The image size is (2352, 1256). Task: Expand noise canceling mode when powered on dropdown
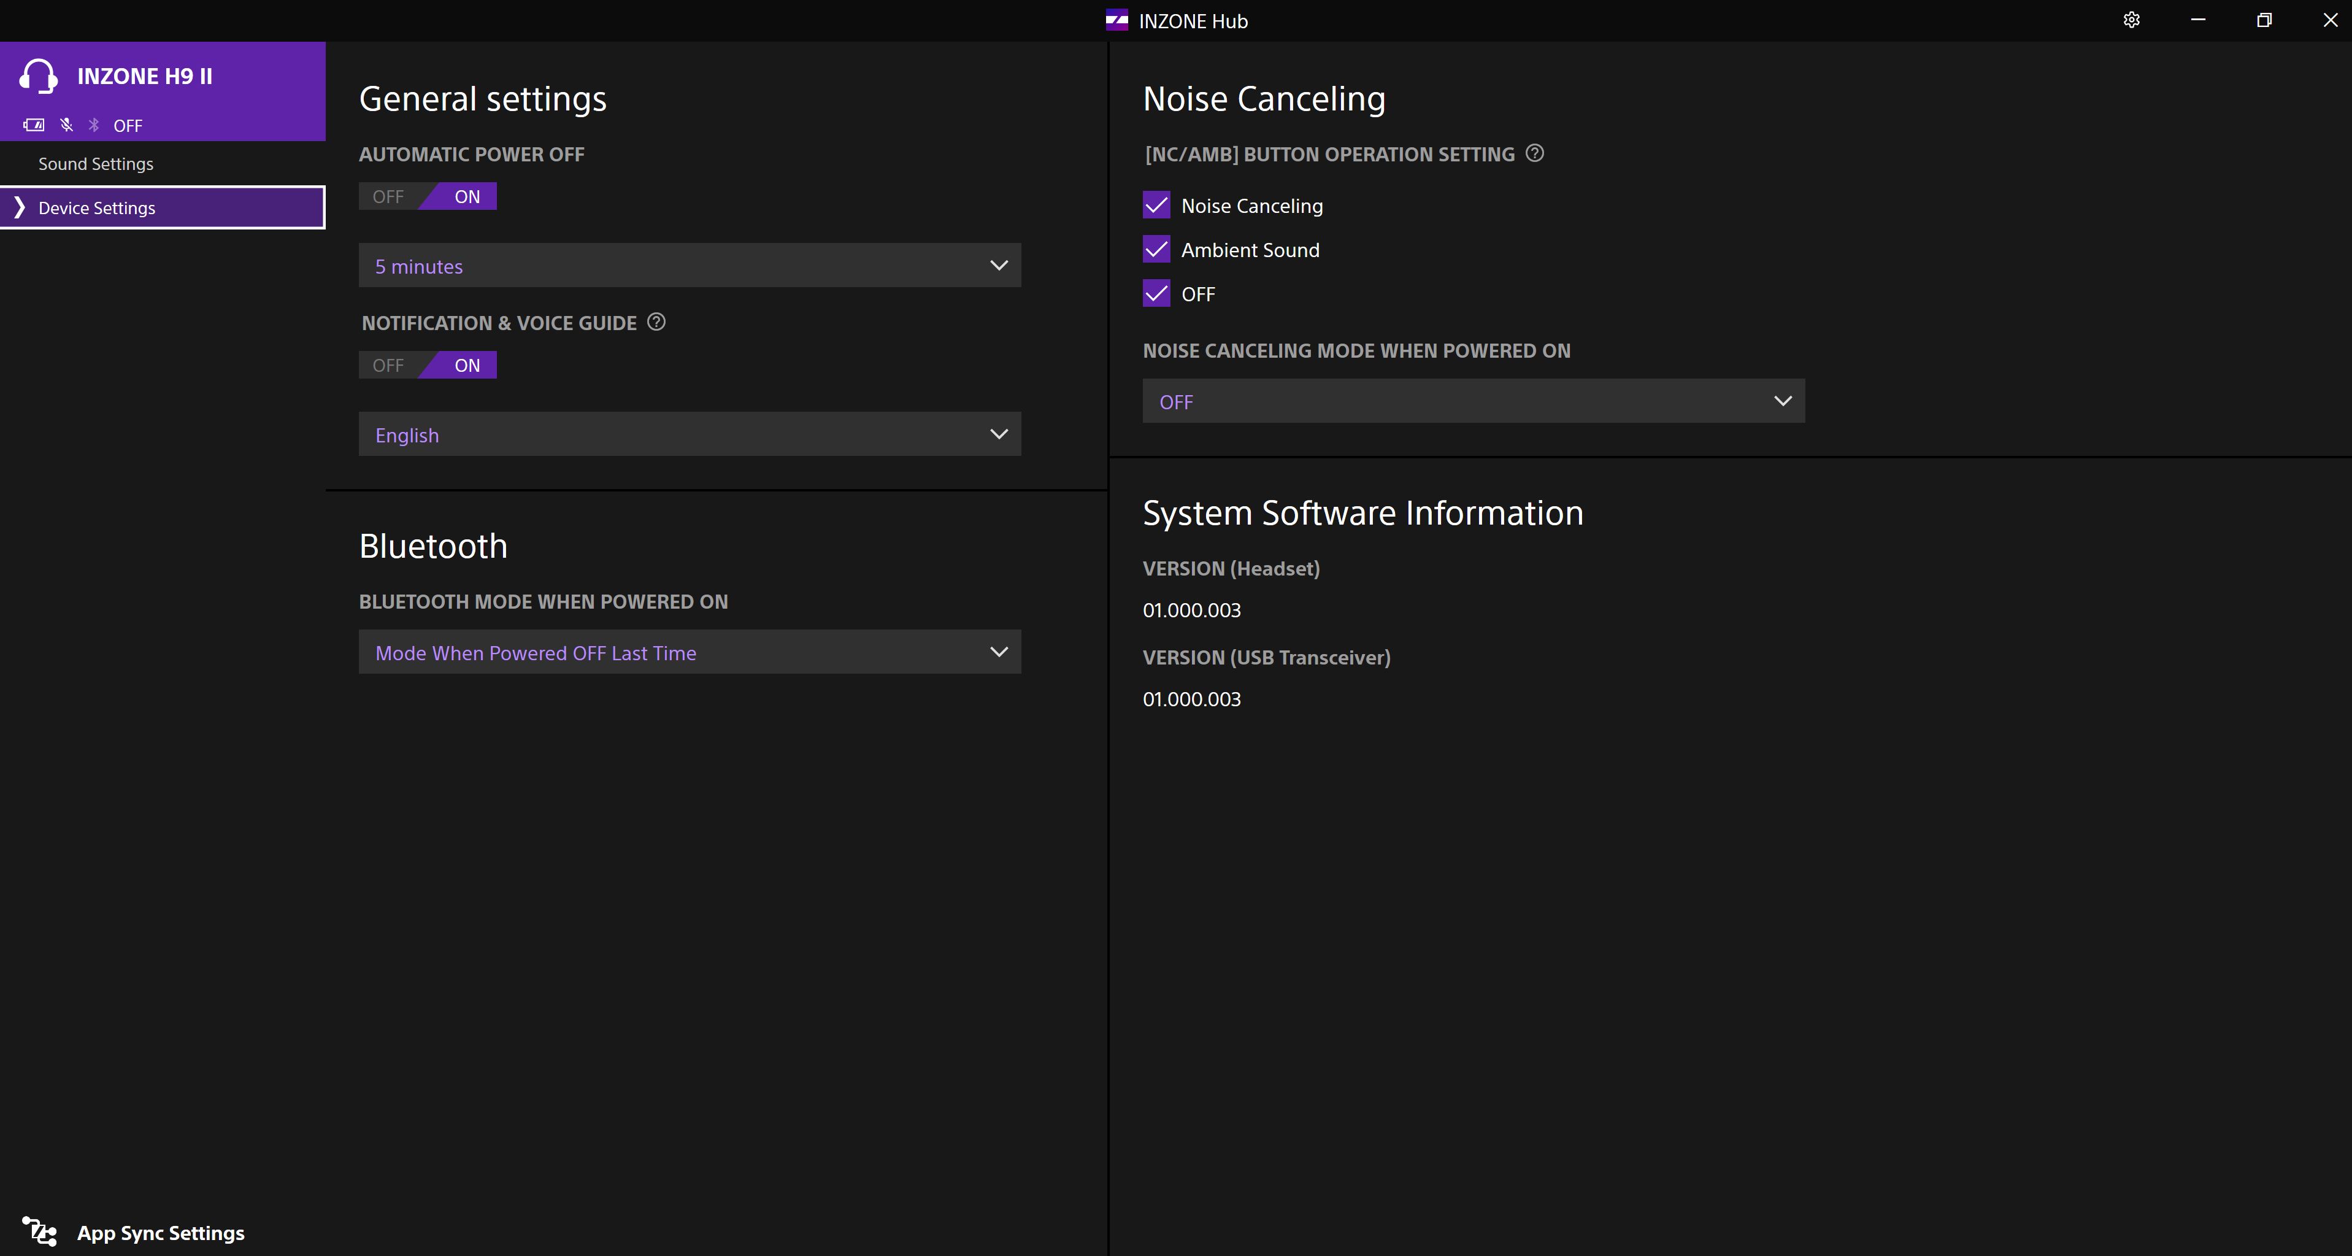[x=1473, y=401]
